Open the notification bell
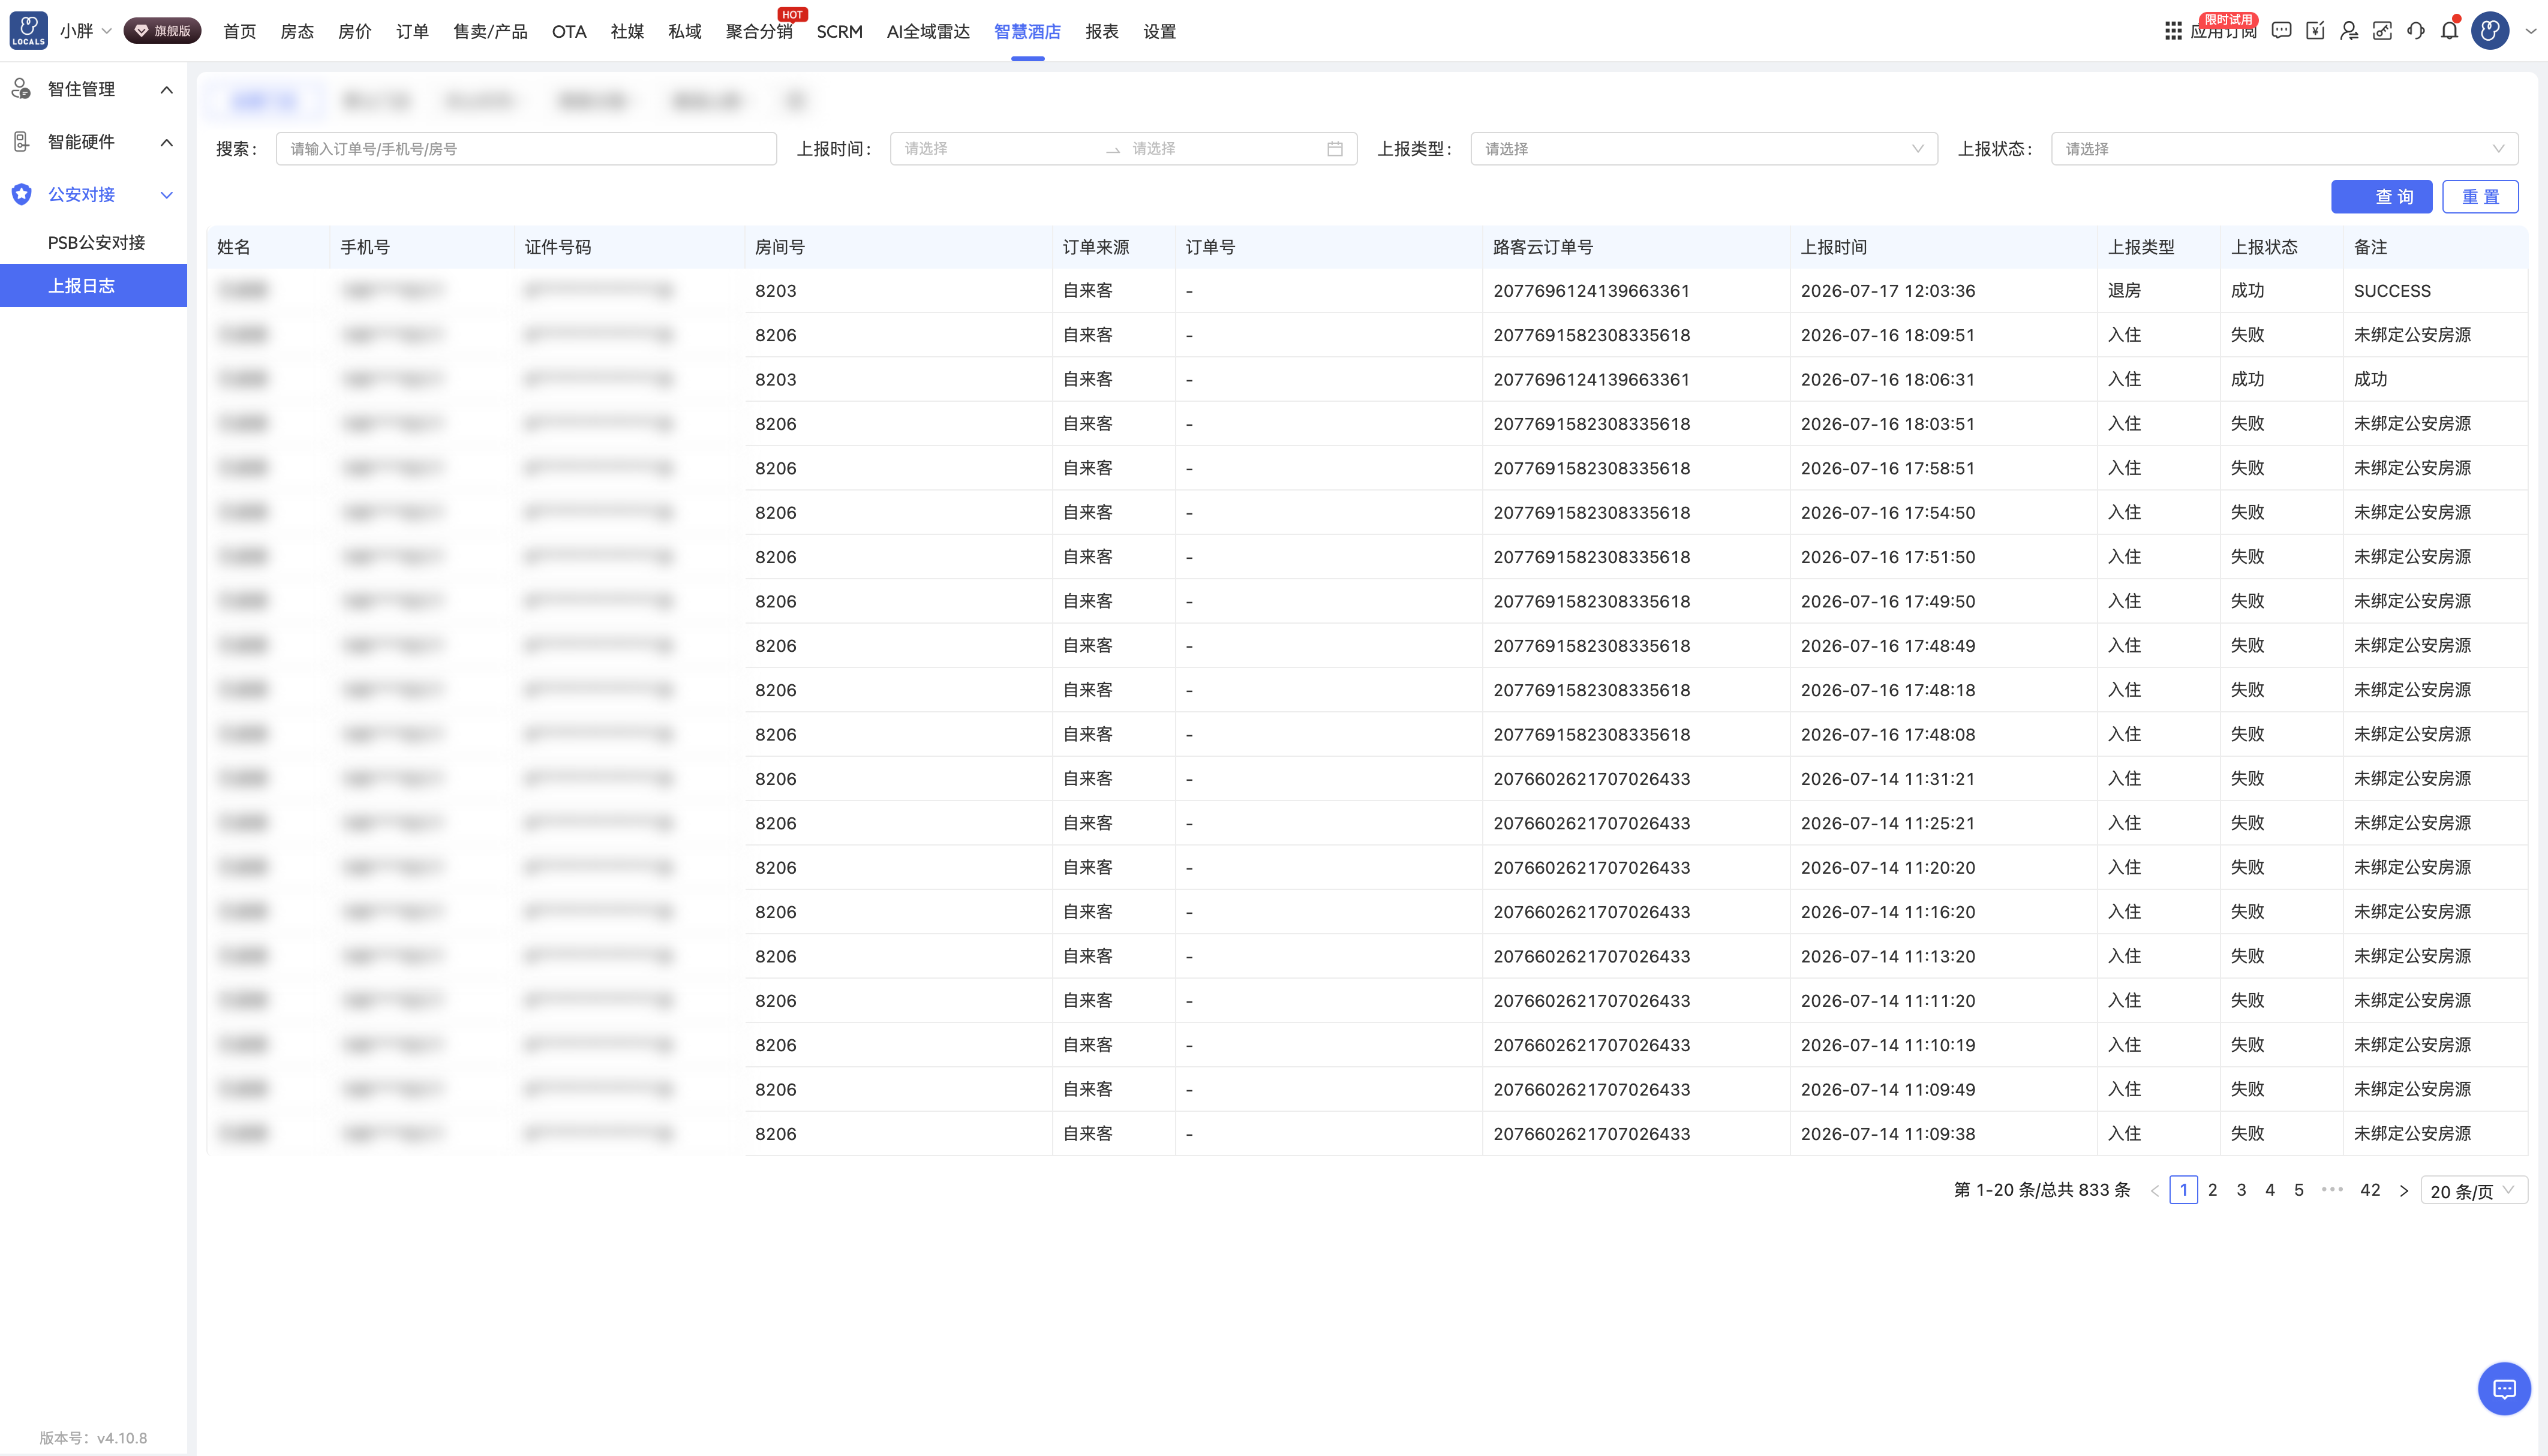 (2449, 31)
